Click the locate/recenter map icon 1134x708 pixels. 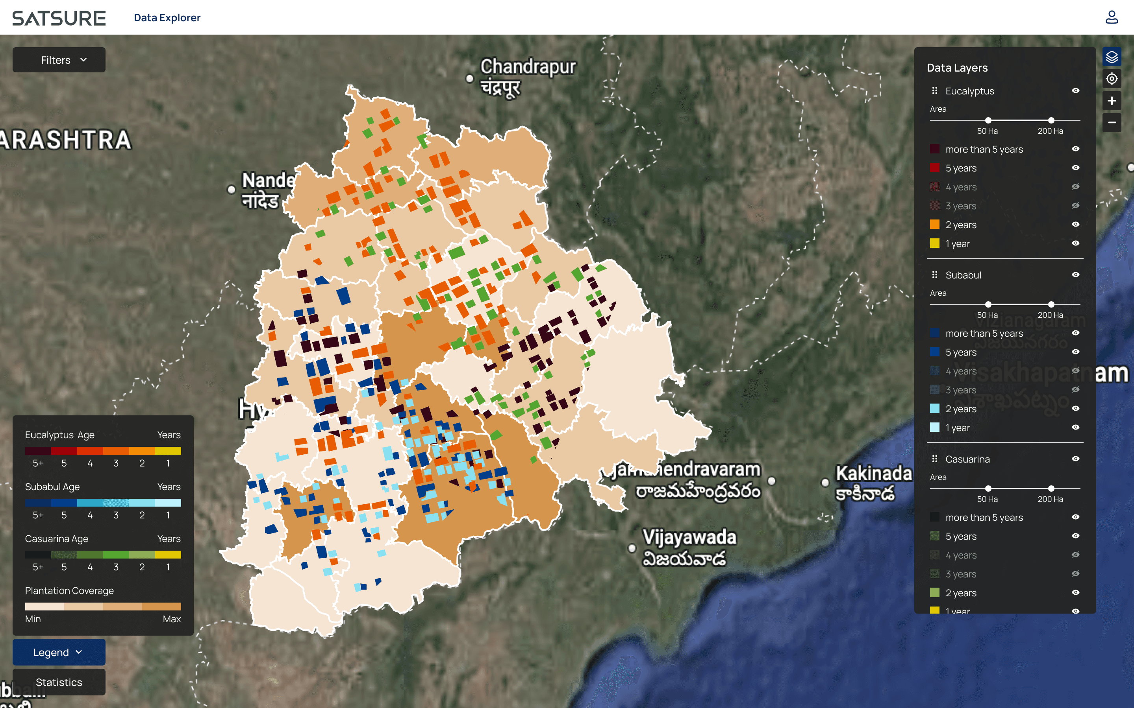pos(1112,79)
